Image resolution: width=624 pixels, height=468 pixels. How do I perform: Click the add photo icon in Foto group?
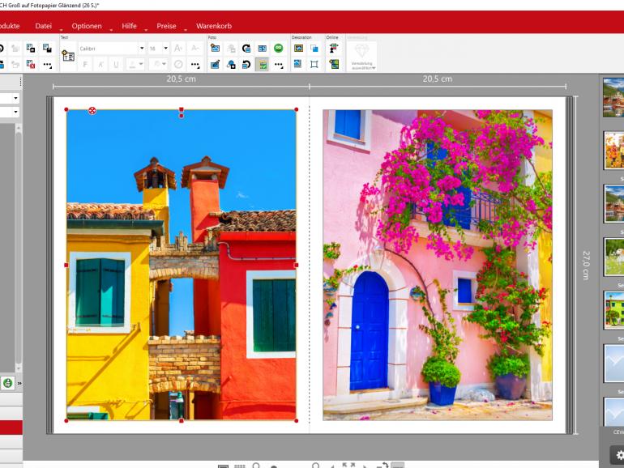click(215, 49)
